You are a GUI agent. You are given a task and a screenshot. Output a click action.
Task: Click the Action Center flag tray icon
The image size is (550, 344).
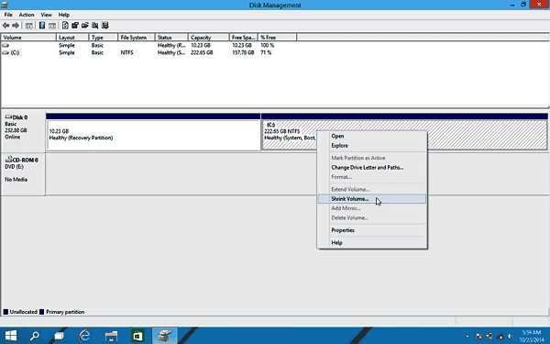478,337
